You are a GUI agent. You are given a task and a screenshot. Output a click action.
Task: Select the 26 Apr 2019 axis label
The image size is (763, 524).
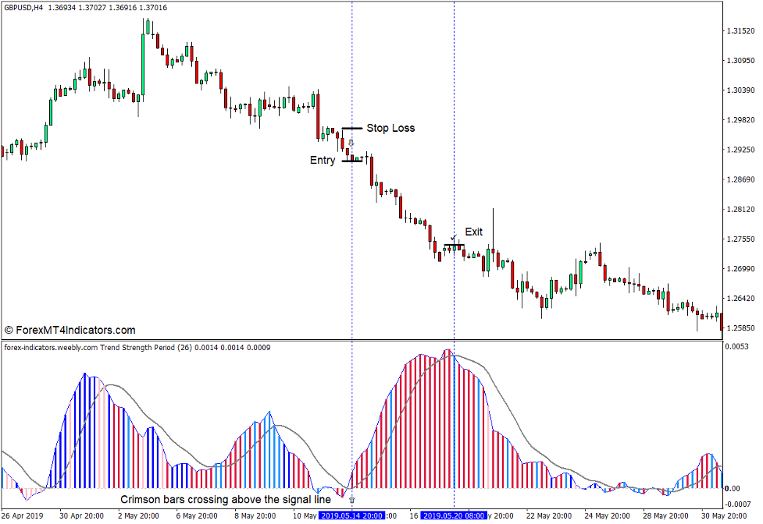pos(20,514)
